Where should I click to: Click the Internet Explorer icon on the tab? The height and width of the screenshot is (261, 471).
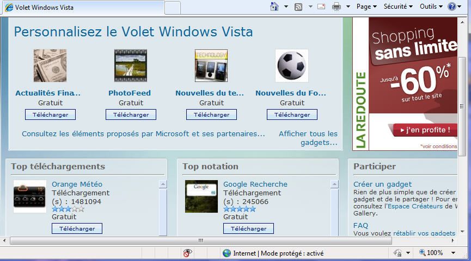point(9,8)
